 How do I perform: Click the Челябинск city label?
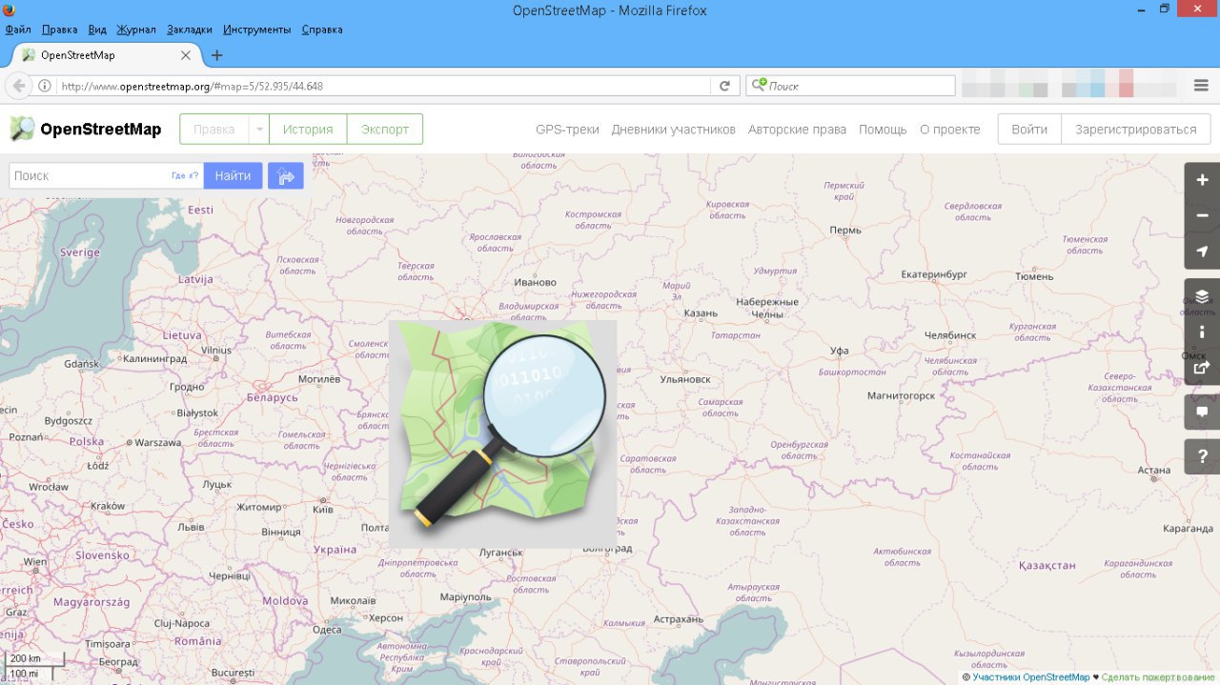[x=950, y=335]
